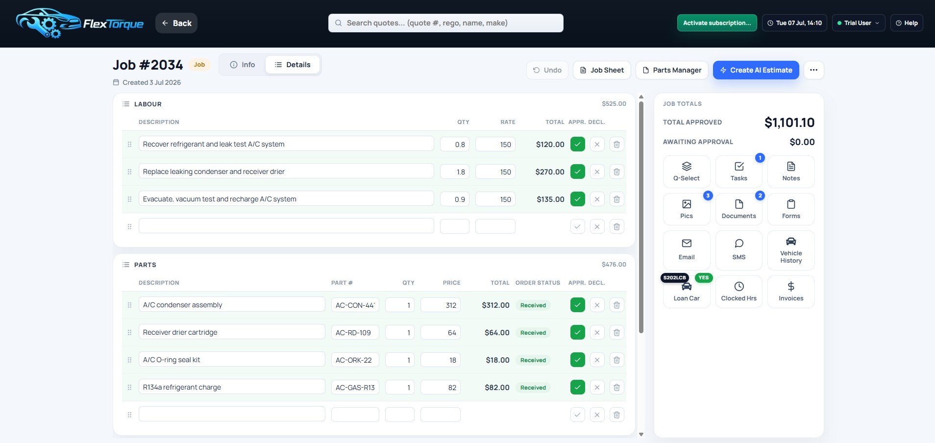Screen dimensions: 935x443
Task: Open the Tasks tile
Action: click(x=739, y=172)
